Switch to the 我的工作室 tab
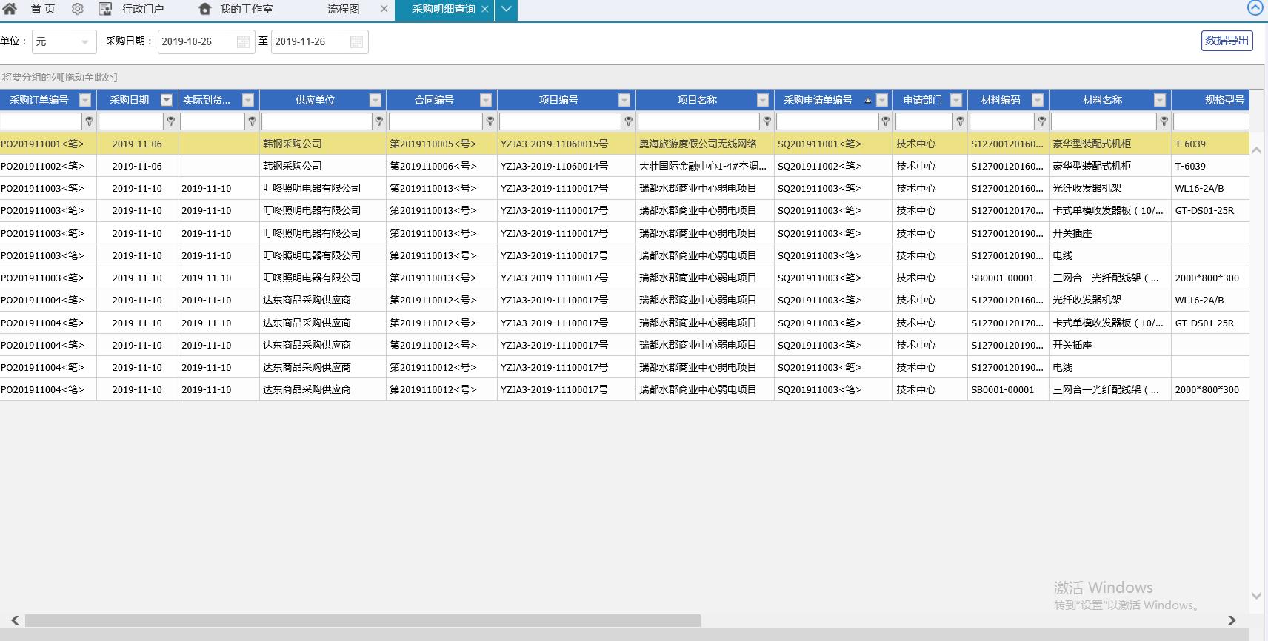 (246, 9)
